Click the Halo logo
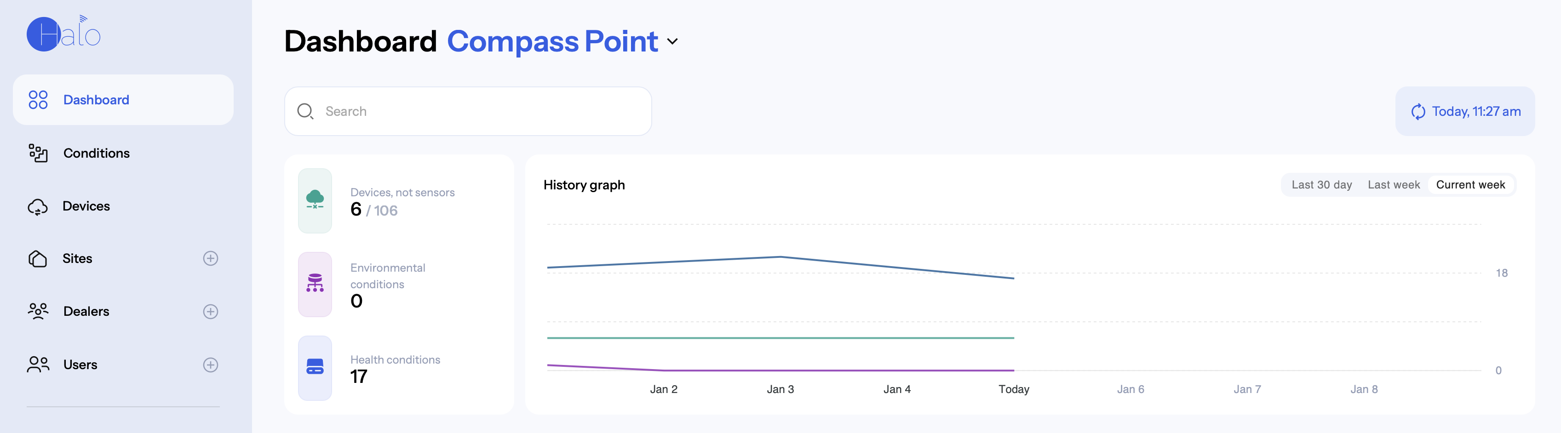Image resolution: width=1561 pixels, height=433 pixels. 63,33
